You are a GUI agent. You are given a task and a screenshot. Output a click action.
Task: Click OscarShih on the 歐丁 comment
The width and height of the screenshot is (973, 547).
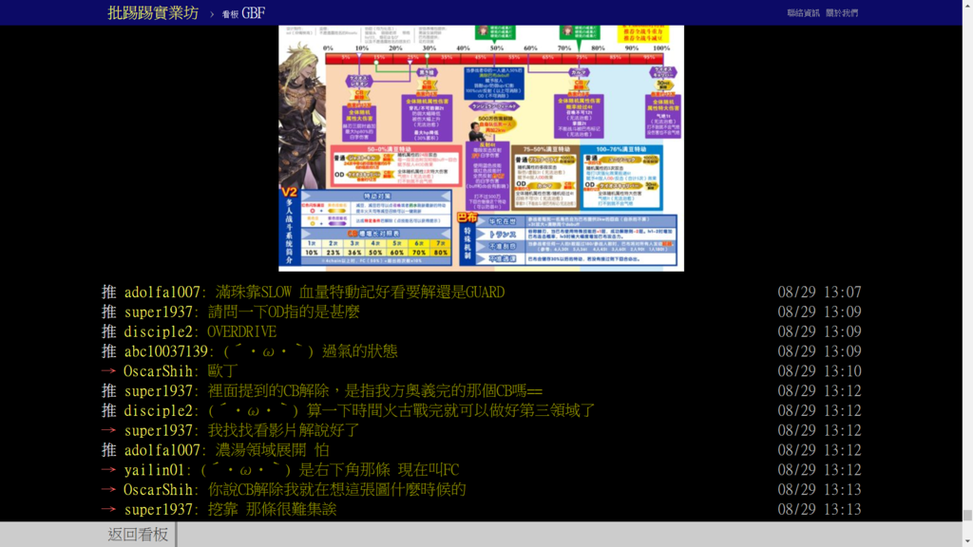[x=159, y=371]
